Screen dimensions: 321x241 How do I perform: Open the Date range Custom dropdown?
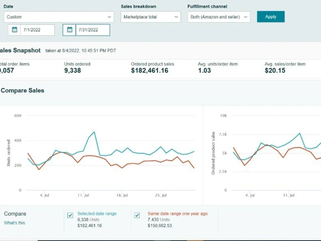click(x=59, y=17)
